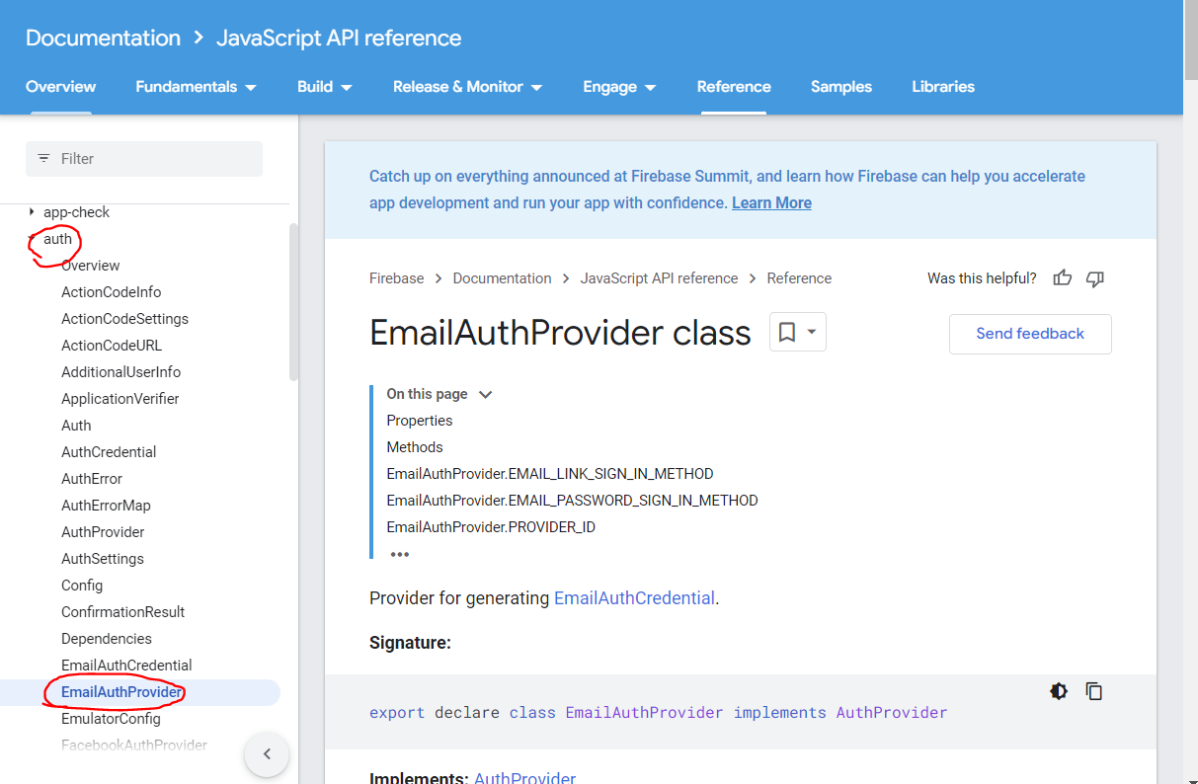Viewport: 1198px width, 784px height.
Task: Select AuthError in the sidebar
Action: click(x=92, y=479)
